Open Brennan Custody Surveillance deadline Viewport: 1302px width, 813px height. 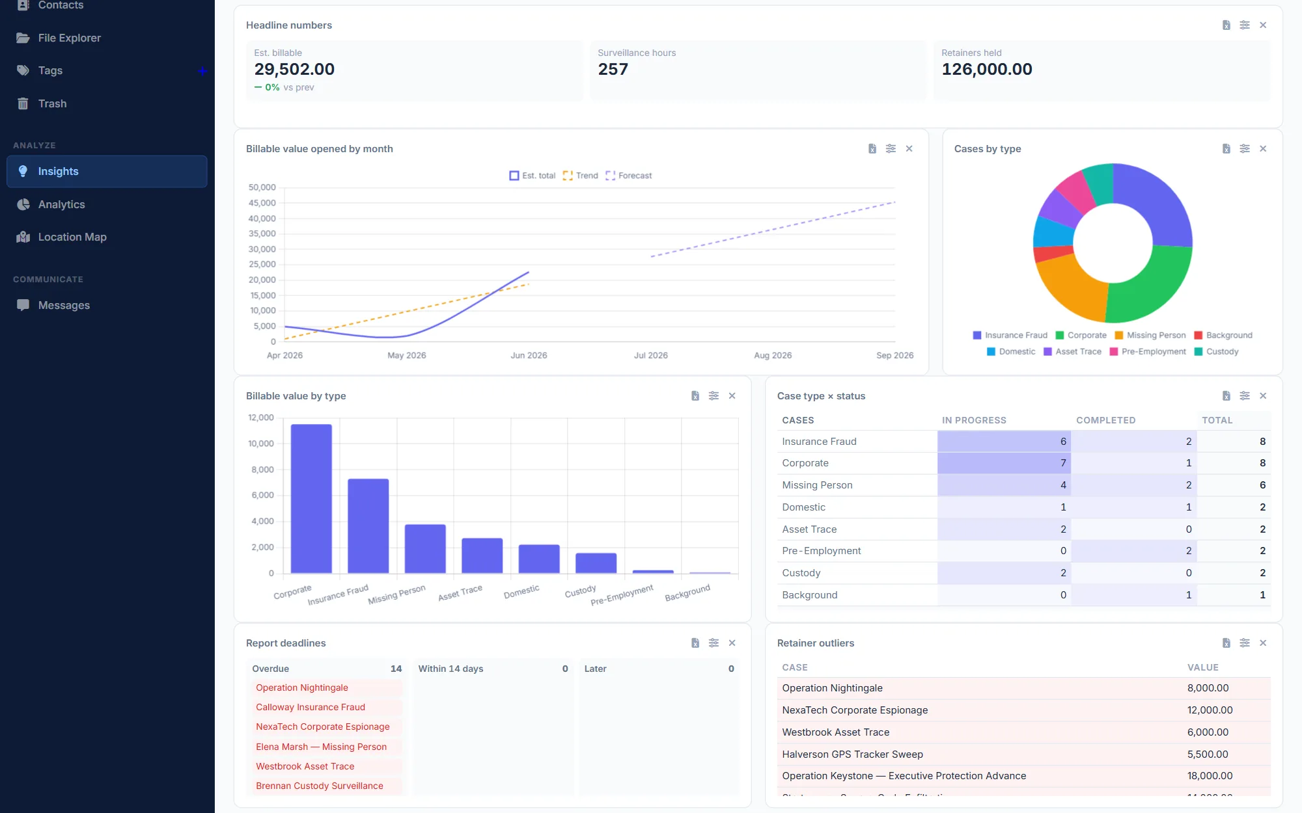[325, 786]
